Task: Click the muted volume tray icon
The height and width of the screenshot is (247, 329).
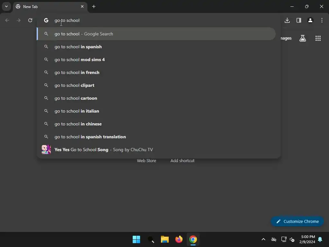Action: click(292, 239)
